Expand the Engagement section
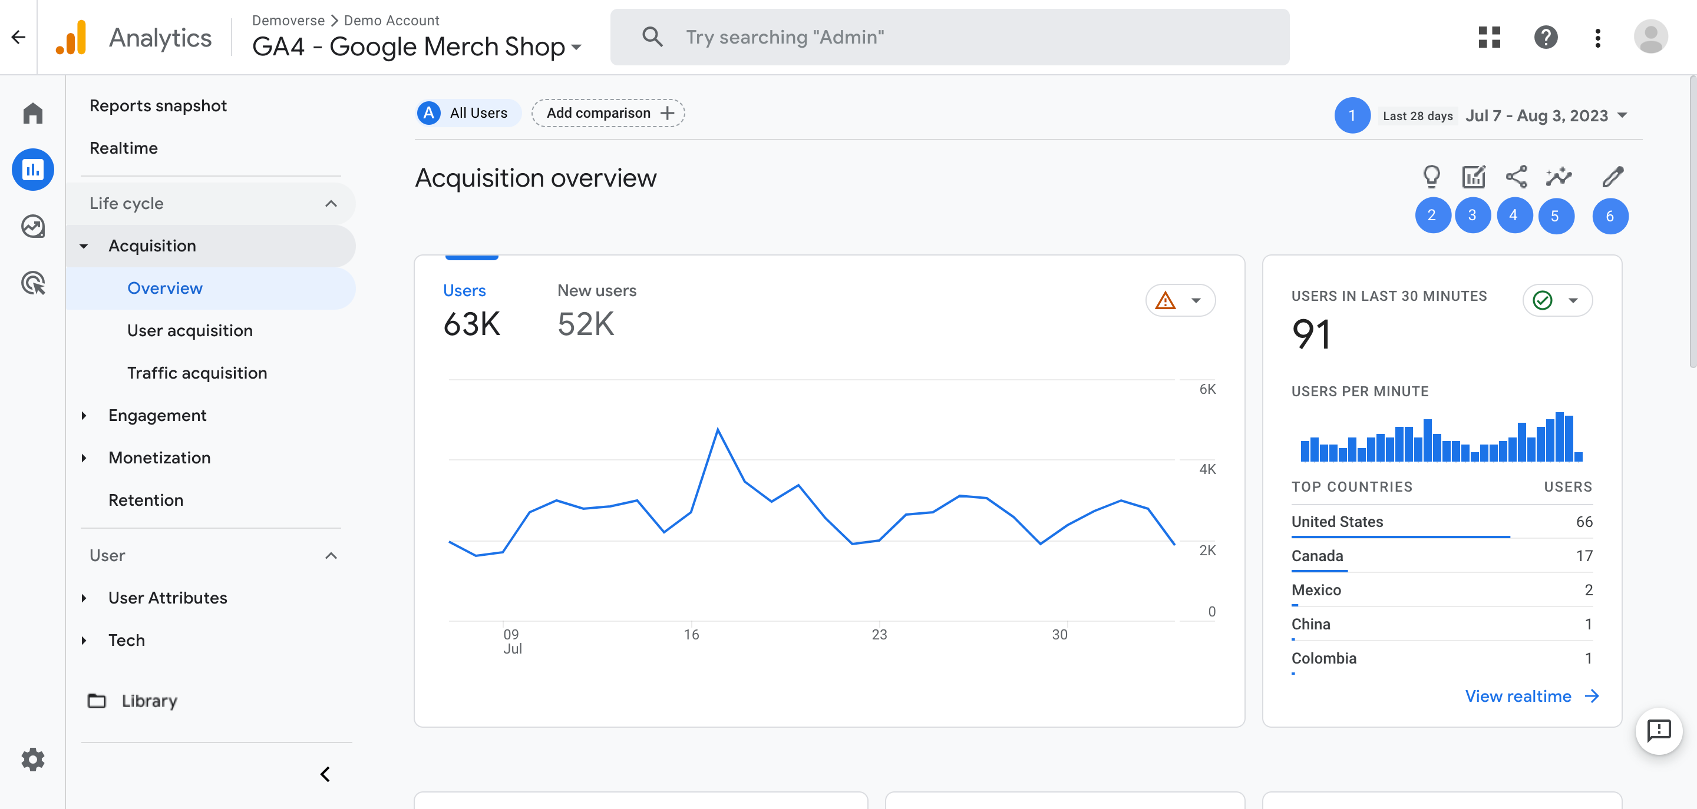 pyautogui.click(x=84, y=415)
